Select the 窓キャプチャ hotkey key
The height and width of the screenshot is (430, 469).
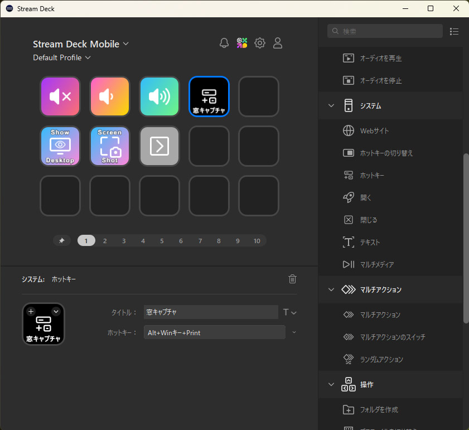209,96
